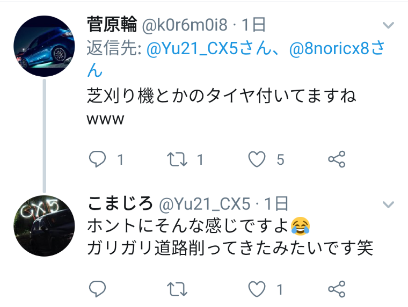Share こまじろ's tweet

pyautogui.click(x=337, y=289)
